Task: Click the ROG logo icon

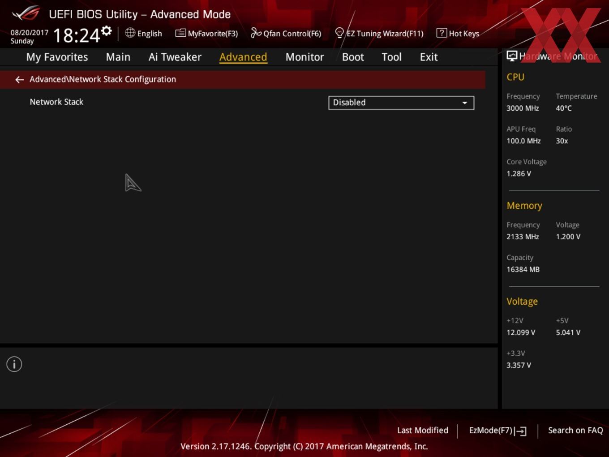Action: 25,13
